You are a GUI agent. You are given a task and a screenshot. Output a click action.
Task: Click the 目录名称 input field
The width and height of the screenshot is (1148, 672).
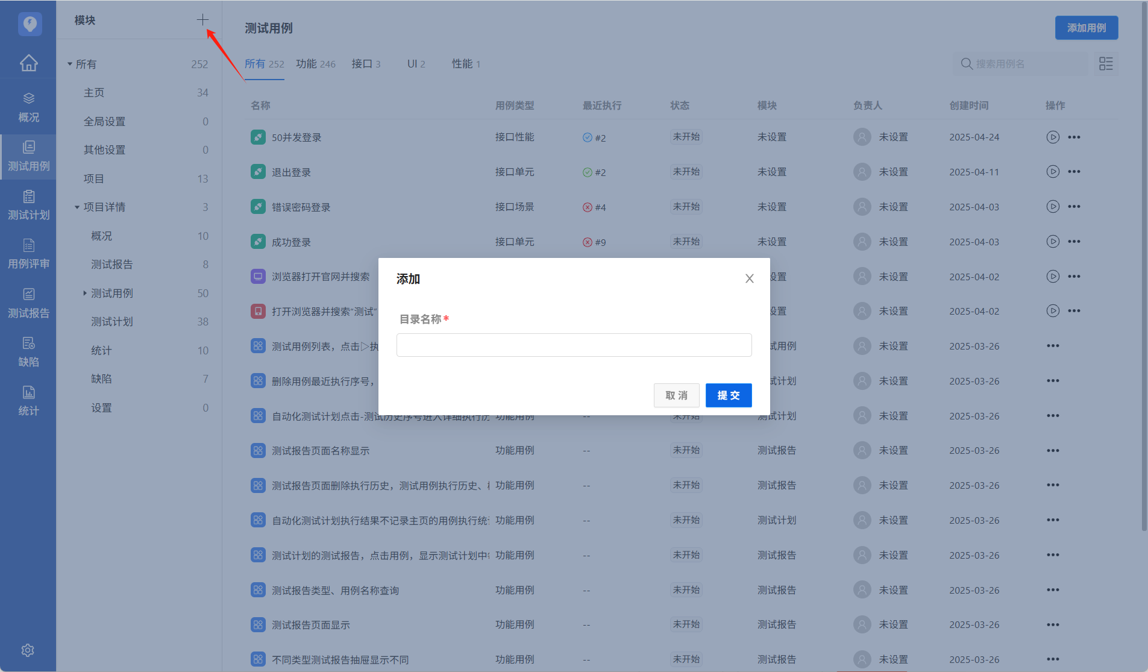574,345
